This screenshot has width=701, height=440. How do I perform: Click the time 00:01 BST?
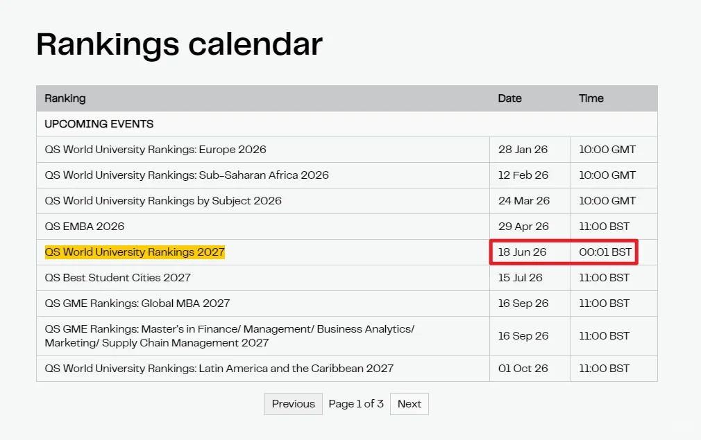point(605,252)
